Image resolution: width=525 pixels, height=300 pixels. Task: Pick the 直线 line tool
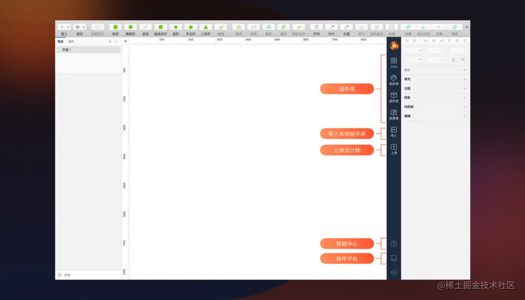(x=145, y=27)
